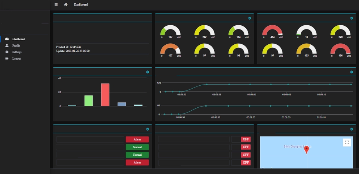Click the first red Alarm button
This screenshot has height=174, width=359.
137,139
